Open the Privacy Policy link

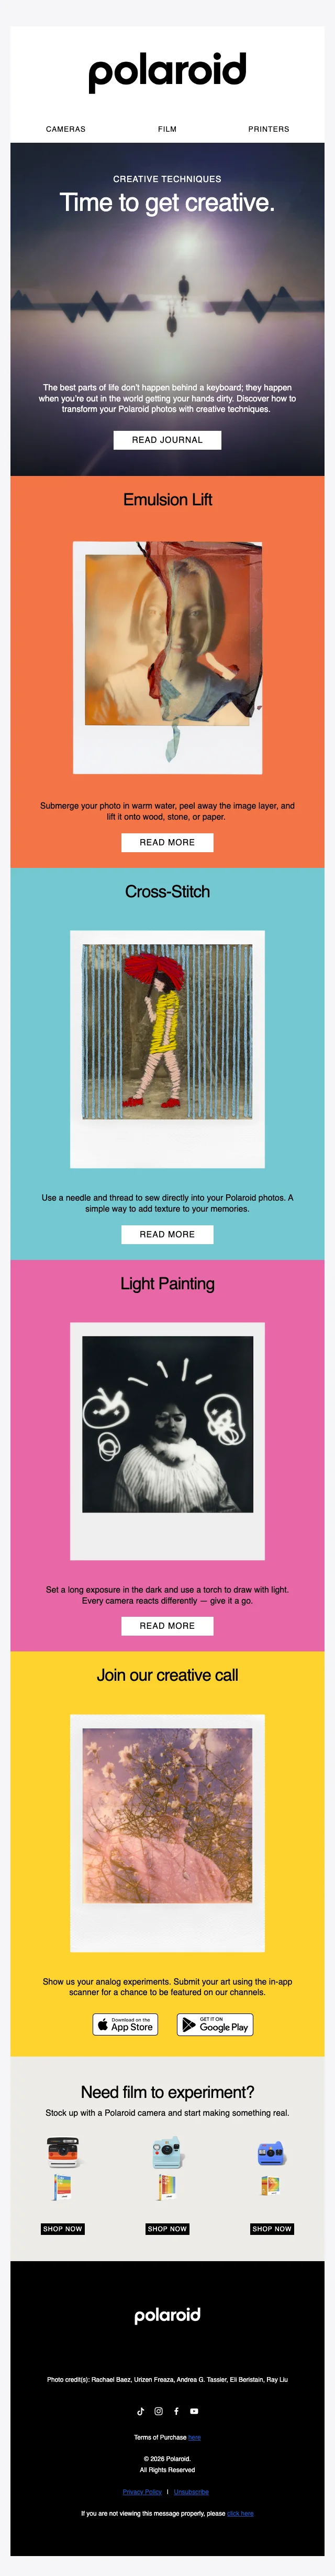141,2492
